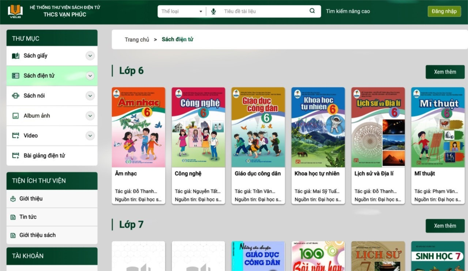
Task: Click Xem thêm button for Lớp 6
Action: (445, 72)
